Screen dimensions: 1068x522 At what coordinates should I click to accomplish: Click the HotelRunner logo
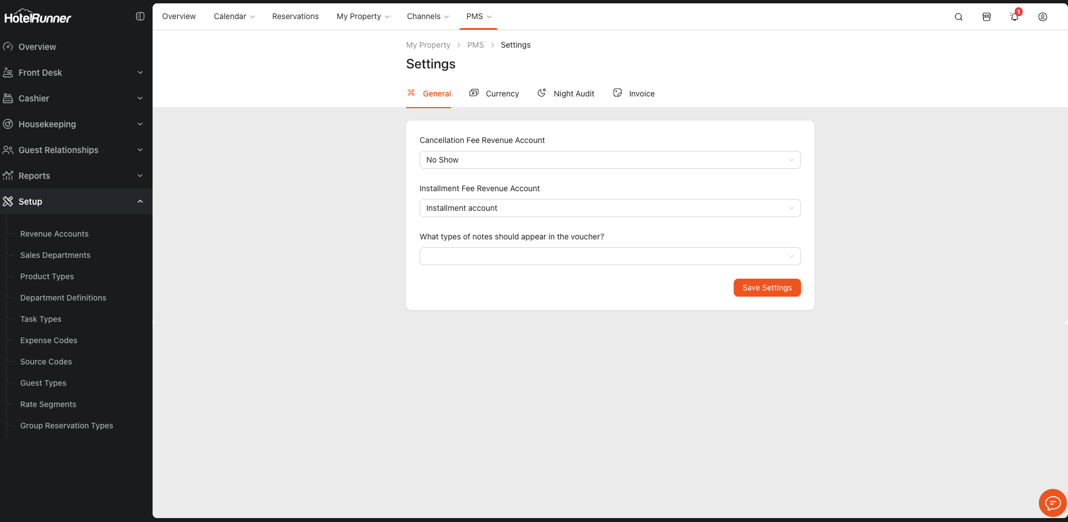click(x=38, y=17)
